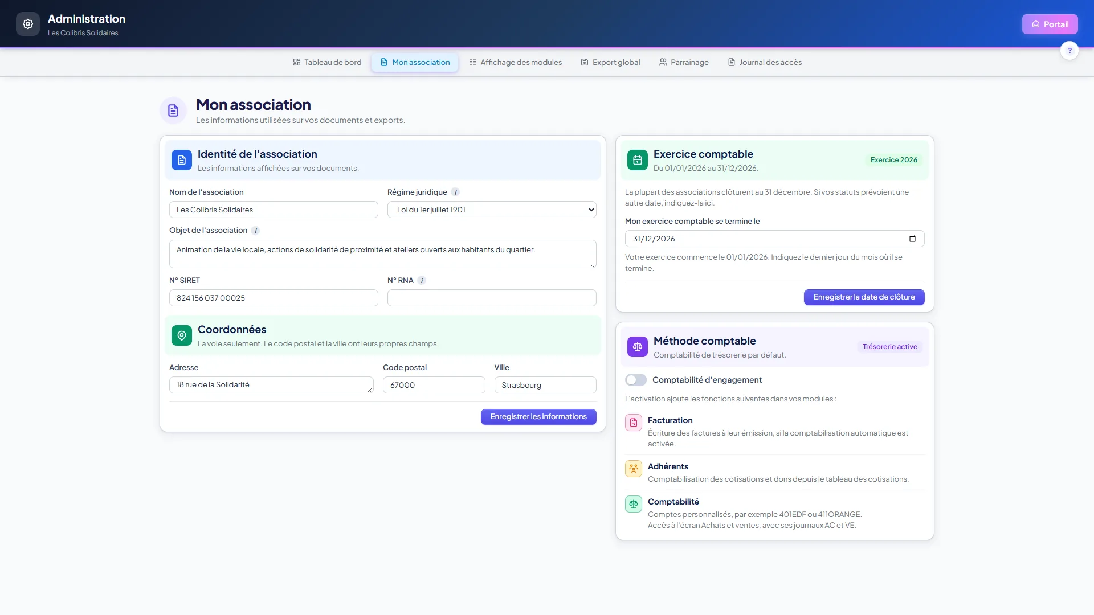Click the Administration gear icon
The image size is (1094, 615).
(28, 24)
